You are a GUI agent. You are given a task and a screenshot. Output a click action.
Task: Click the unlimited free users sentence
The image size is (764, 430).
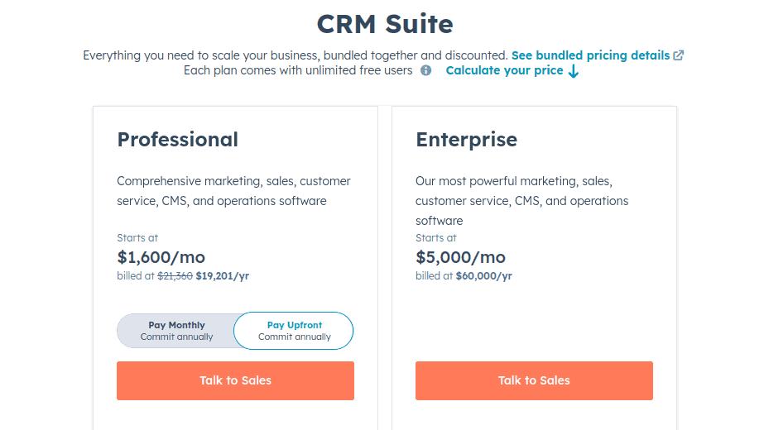tap(298, 70)
